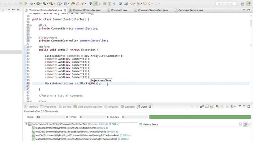The width and height of the screenshot is (253, 142).
Task: Click the Compare Result icon in Failure Trace
Action: tap(250, 124)
